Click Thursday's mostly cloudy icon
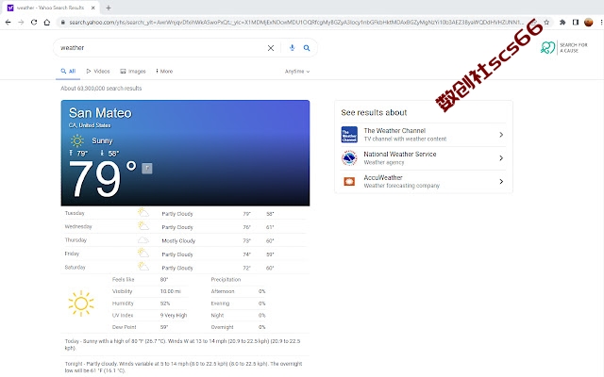Image resolution: width=604 pixels, height=377 pixels. (143, 240)
